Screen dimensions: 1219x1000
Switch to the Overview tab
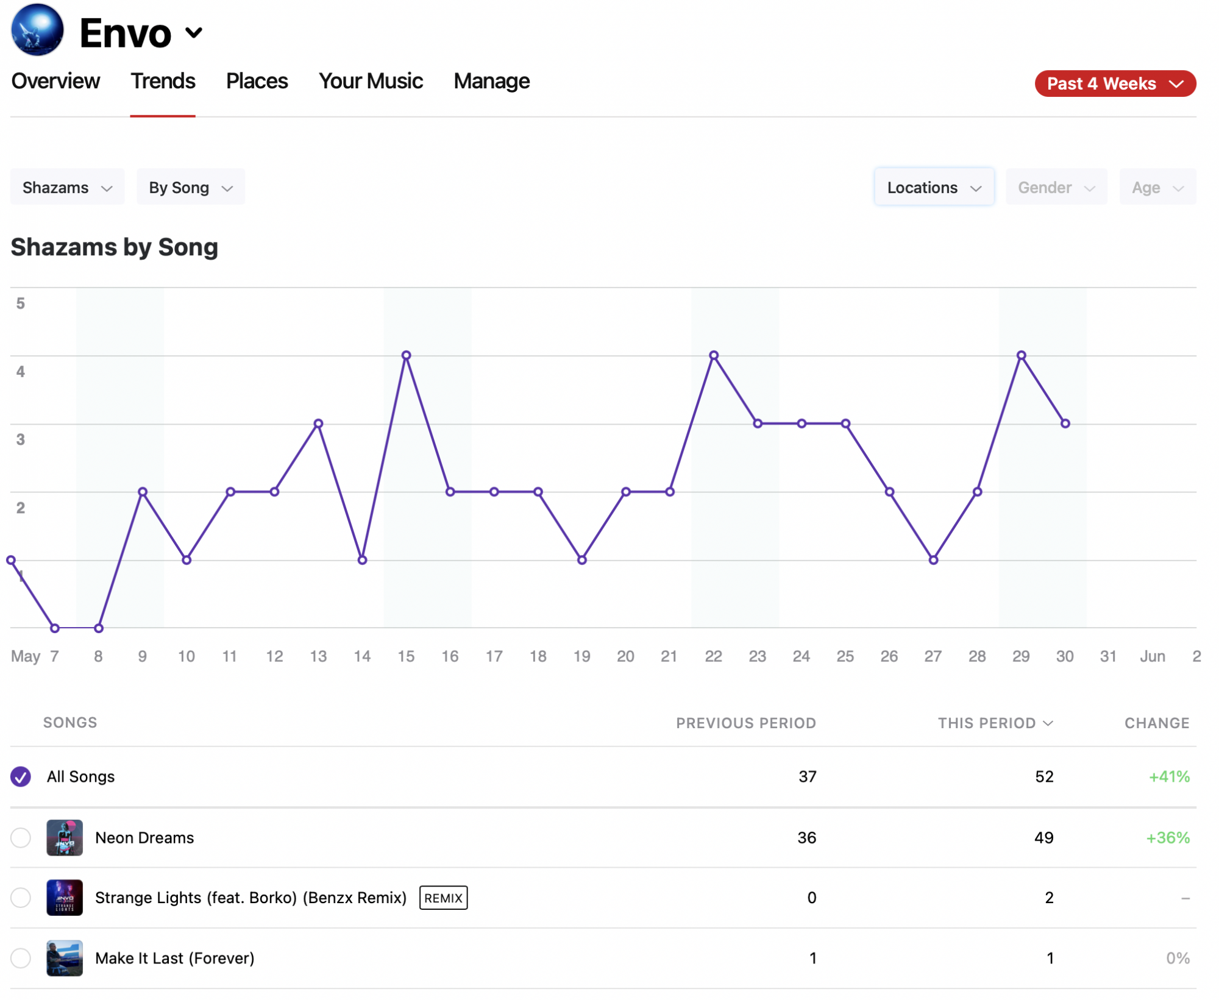(55, 81)
